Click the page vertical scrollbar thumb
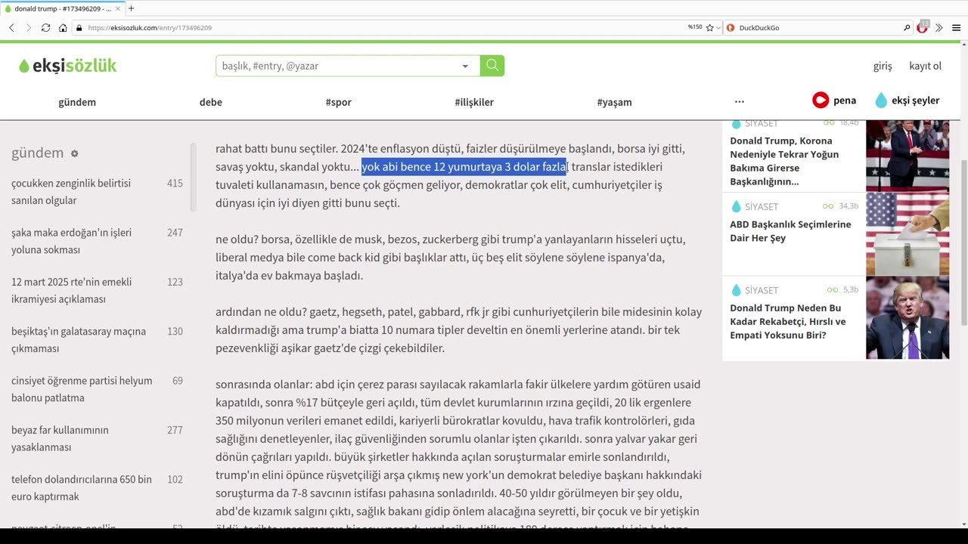Image resolution: width=968 pixels, height=544 pixels. [963, 243]
